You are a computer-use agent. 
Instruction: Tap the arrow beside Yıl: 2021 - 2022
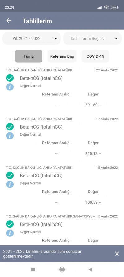(55, 39)
